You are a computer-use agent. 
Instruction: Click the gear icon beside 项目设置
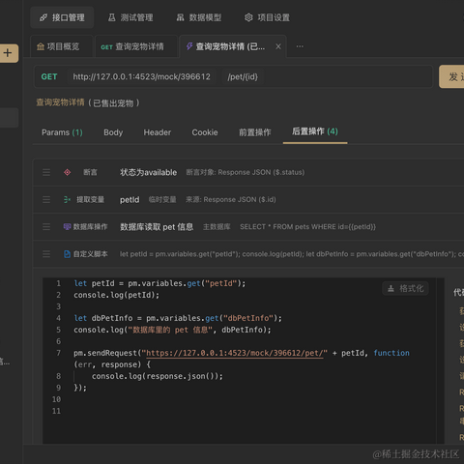pyautogui.click(x=248, y=17)
